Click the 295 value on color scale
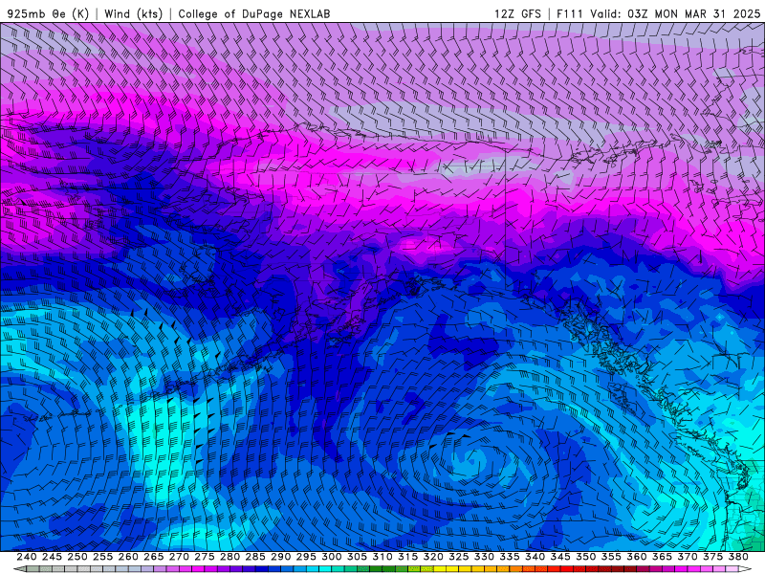Image resolution: width=765 pixels, height=574 pixels. tap(306, 557)
